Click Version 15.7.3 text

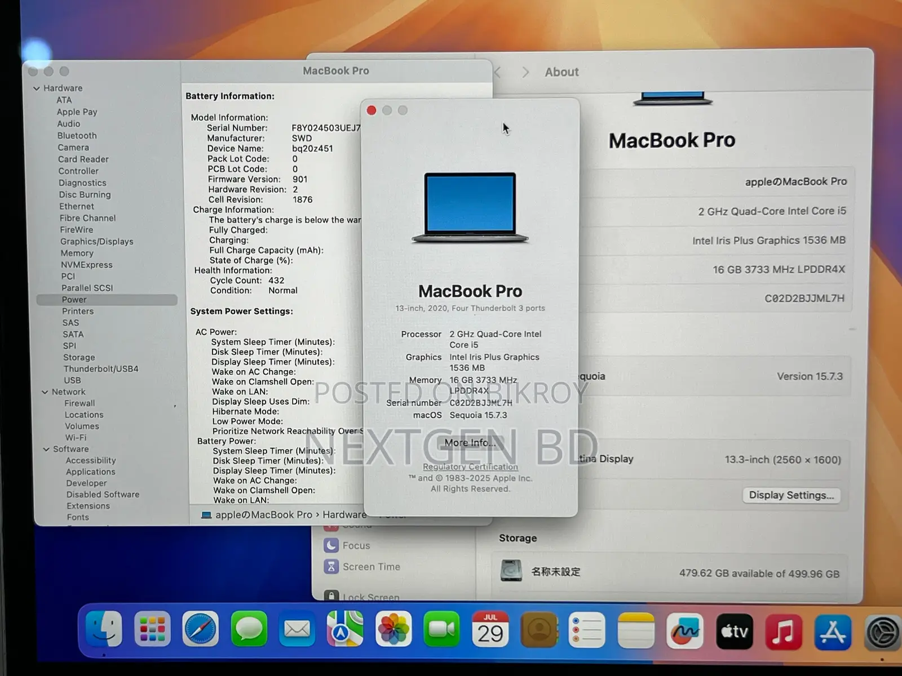click(x=810, y=376)
